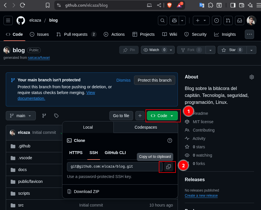
Task: Fork the blog repository
Action: pyautogui.click(x=191, y=50)
